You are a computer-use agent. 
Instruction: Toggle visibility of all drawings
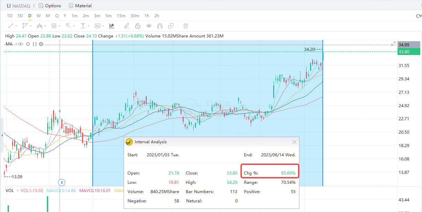(x=148, y=26)
